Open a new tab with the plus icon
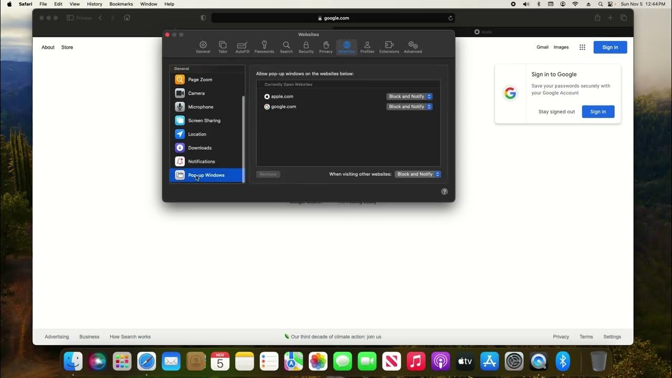This screenshot has height=378, width=672. tap(610, 18)
